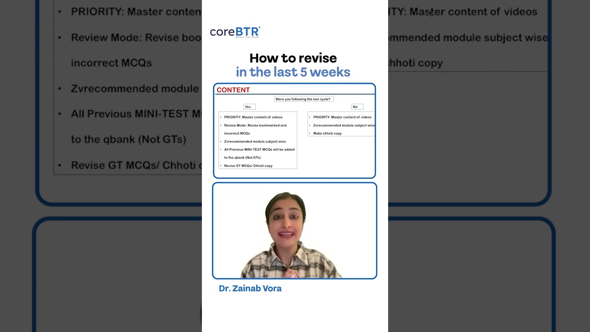The width and height of the screenshot is (590, 332).
Task: Click "Zvrecommended module subject wise" in the Yes column of the sharp slide
Action: (255, 142)
